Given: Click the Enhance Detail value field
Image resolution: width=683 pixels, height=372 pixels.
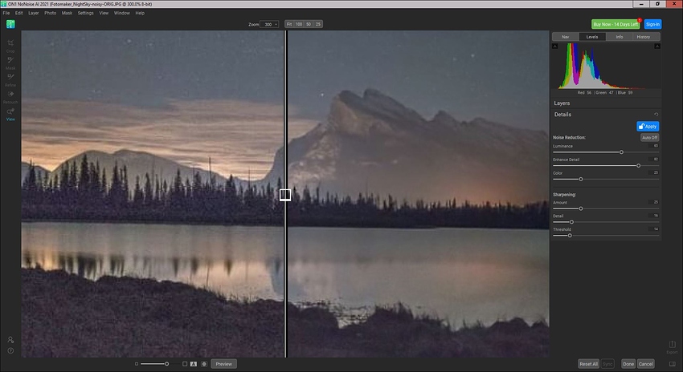Looking at the screenshot, I should (653, 159).
